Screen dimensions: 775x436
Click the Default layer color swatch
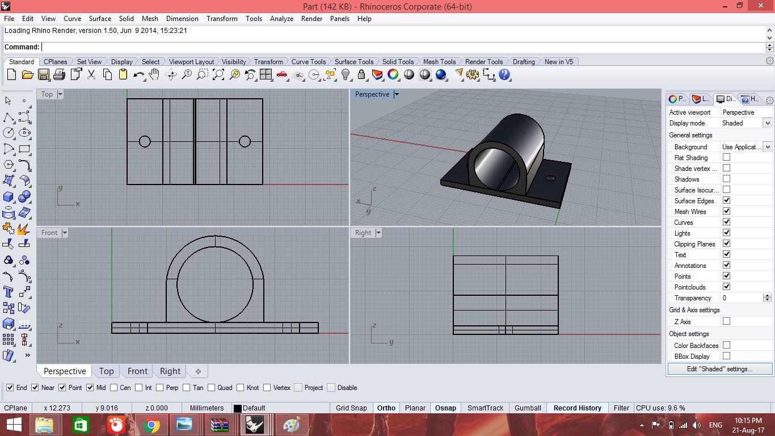[x=238, y=408]
